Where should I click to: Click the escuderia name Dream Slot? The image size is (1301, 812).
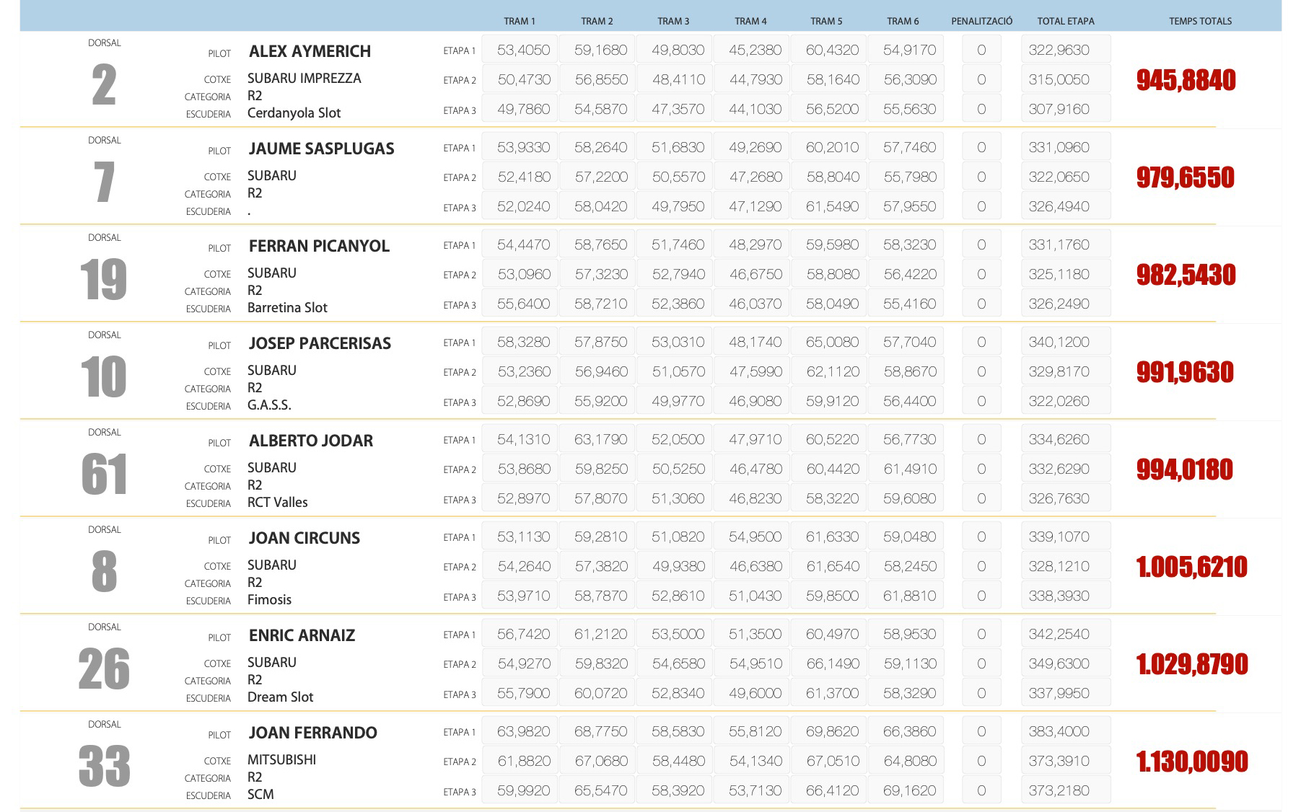(x=280, y=697)
